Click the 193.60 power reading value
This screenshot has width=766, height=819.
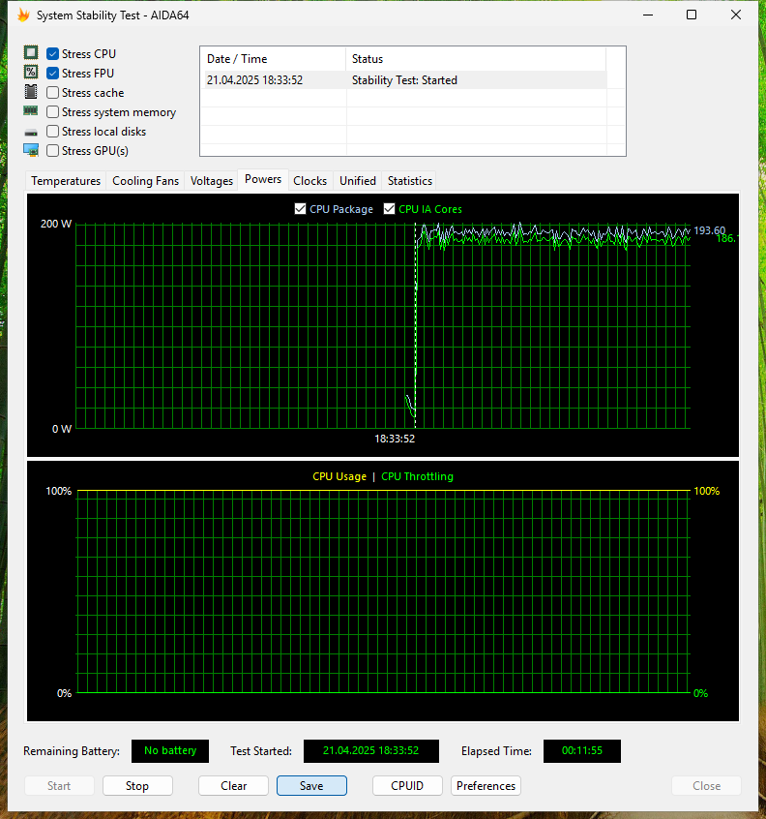click(x=709, y=230)
